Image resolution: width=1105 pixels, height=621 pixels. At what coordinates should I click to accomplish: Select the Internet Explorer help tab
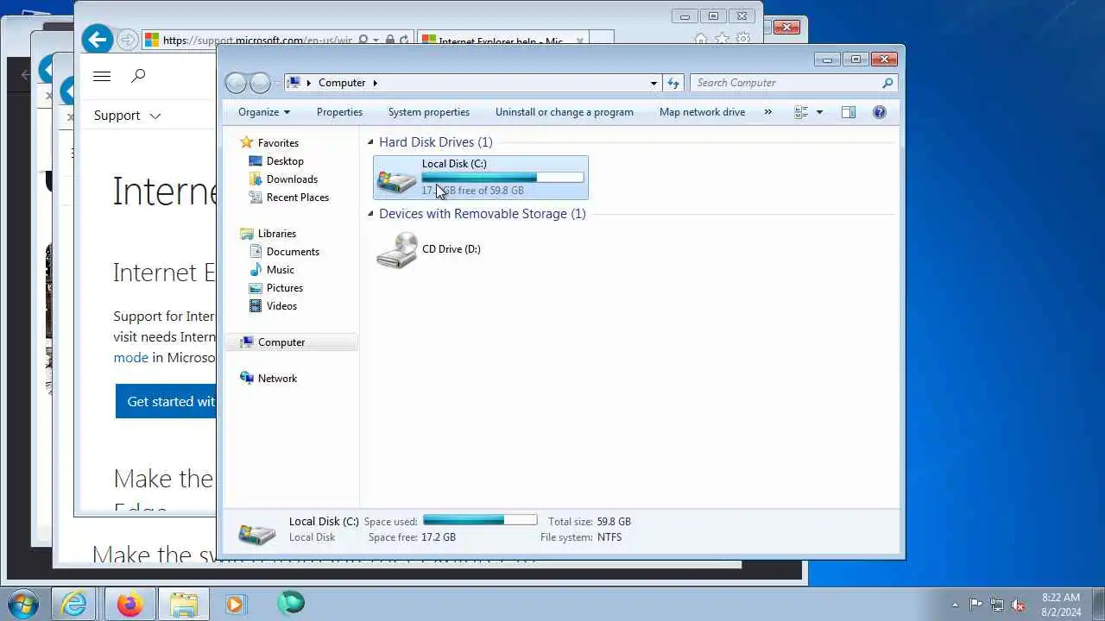[501, 41]
